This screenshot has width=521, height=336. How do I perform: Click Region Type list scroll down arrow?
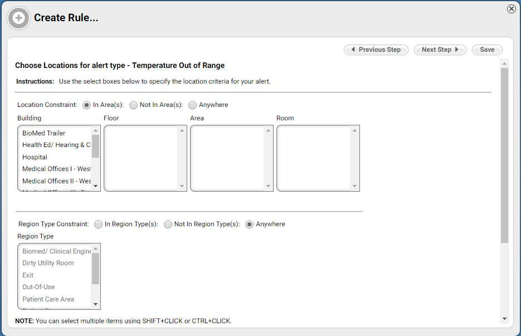(95, 304)
